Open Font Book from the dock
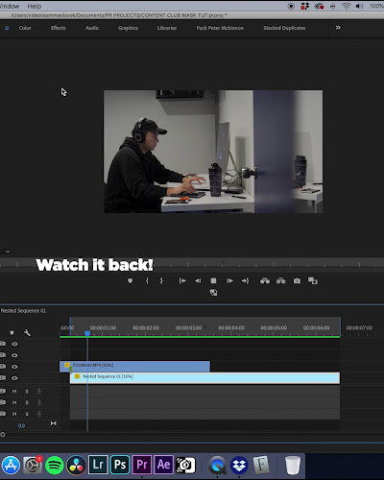Viewport: 384px width, 480px height. tap(261, 466)
